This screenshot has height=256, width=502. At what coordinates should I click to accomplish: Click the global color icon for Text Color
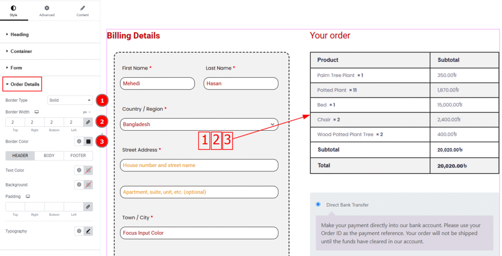[78, 170]
